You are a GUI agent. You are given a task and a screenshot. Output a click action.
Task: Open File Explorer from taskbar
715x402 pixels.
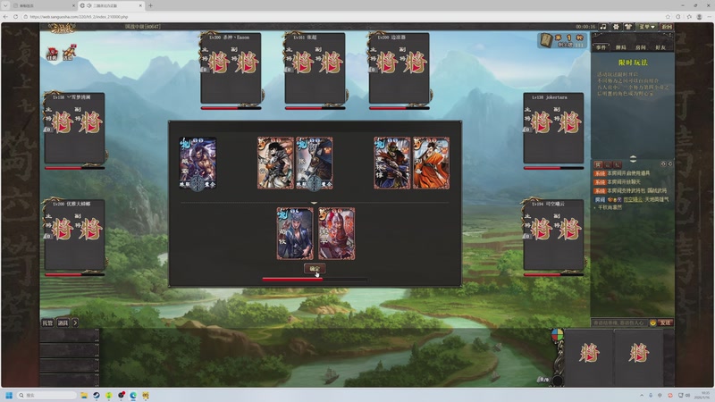click(84, 395)
